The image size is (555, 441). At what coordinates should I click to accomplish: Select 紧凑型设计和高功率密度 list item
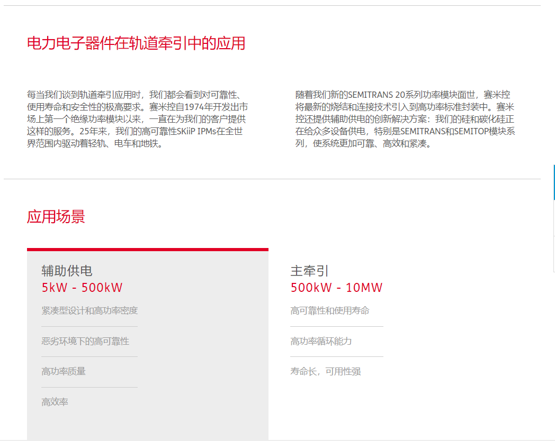point(89,310)
